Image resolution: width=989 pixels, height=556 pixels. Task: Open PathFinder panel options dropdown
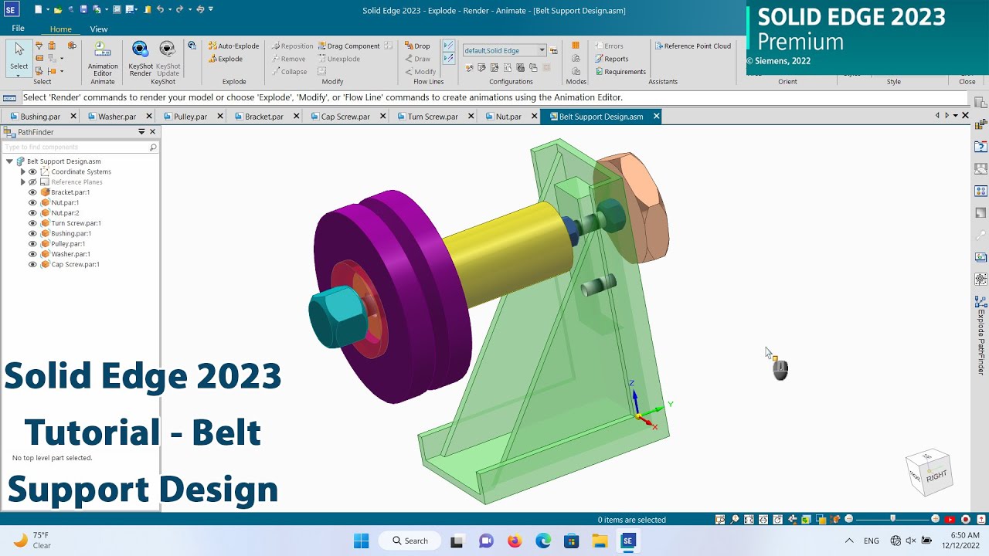(141, 132)
